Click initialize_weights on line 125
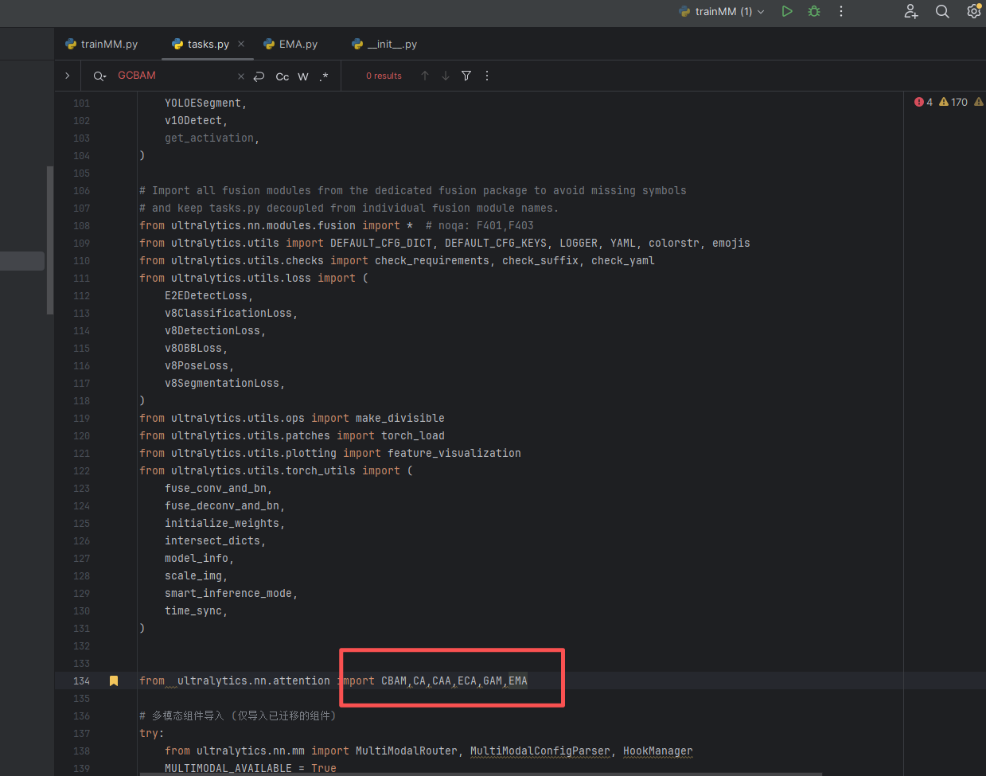Screen dimensions: 986x776 click(222, 523)
